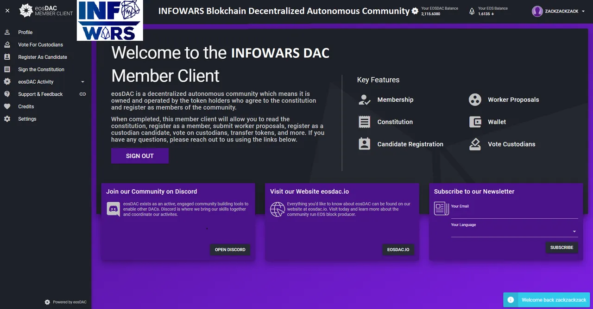Viewport: 593px width, 309px height.
Task: Open Vote For Custodians in sidebar
Action: coord(45,45)
